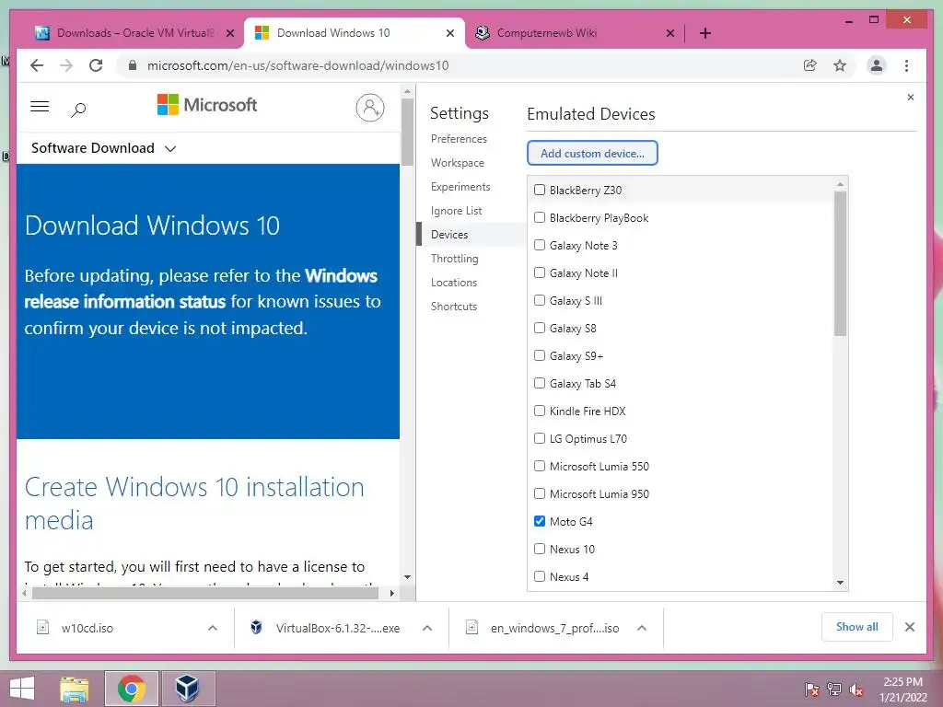Image resolution: width=943 pixels, height=707 pixels.
Task: Switch to the Computernewb Wiki tab
Action: [547, 33]
